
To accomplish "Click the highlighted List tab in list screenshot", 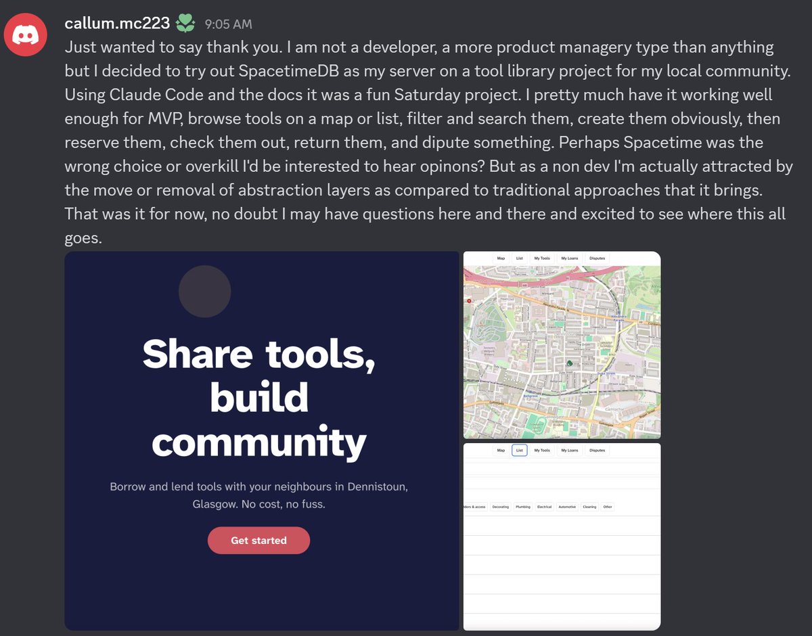I will click(519, 450).
